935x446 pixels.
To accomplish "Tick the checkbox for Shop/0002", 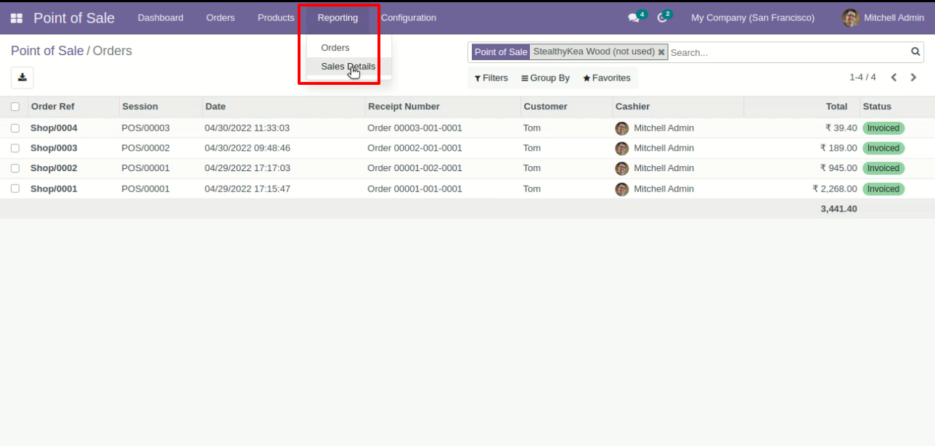I will (15, 168).
